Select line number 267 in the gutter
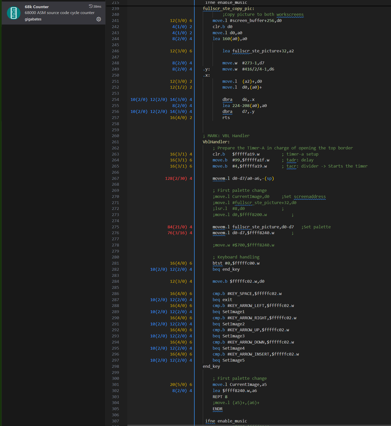Viewport: 391px width, 426px height. click(115, 178)
